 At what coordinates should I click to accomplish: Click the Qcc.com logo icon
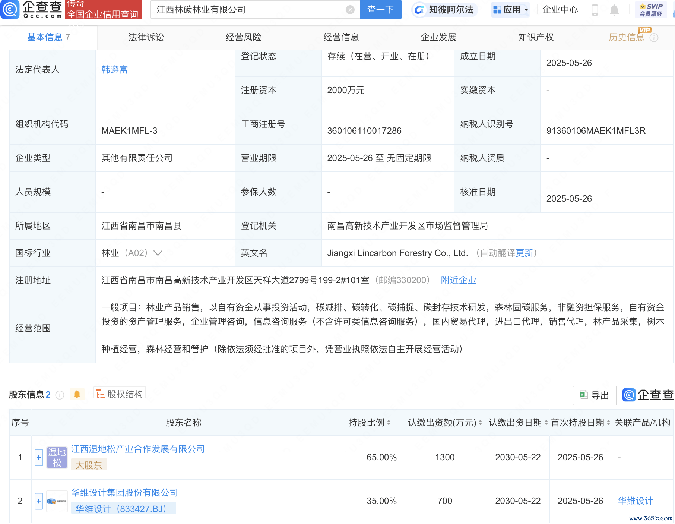coord(10,9)
